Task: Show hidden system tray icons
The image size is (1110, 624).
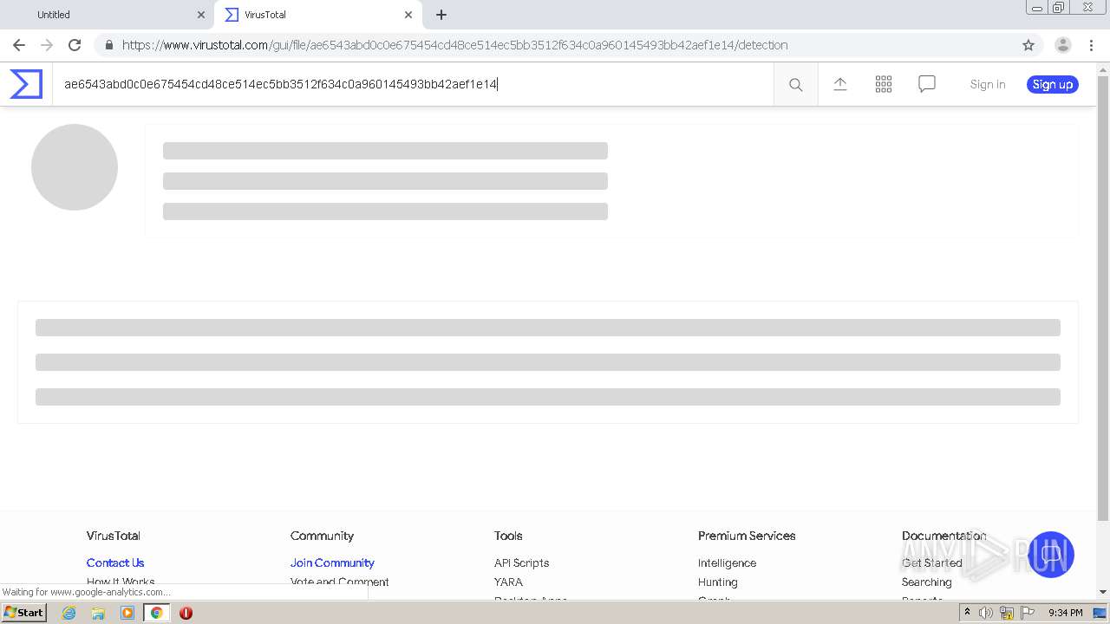Action: tap(967, 613)
